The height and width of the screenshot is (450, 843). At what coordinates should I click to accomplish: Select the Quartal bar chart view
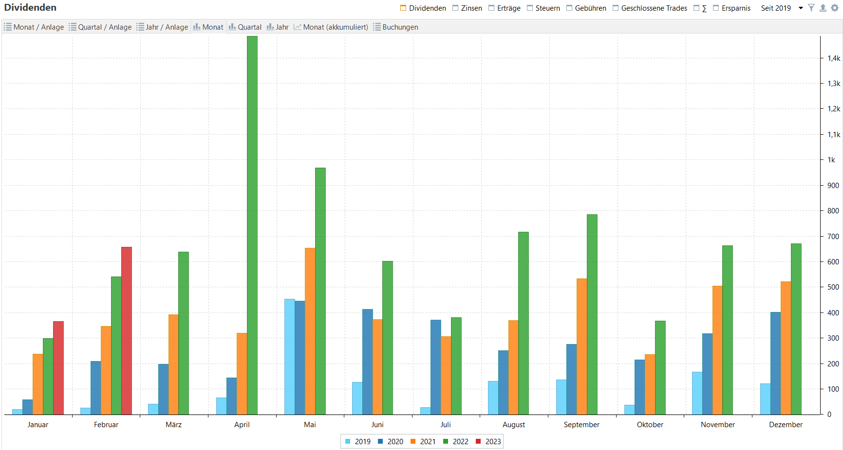pos(245,27)
